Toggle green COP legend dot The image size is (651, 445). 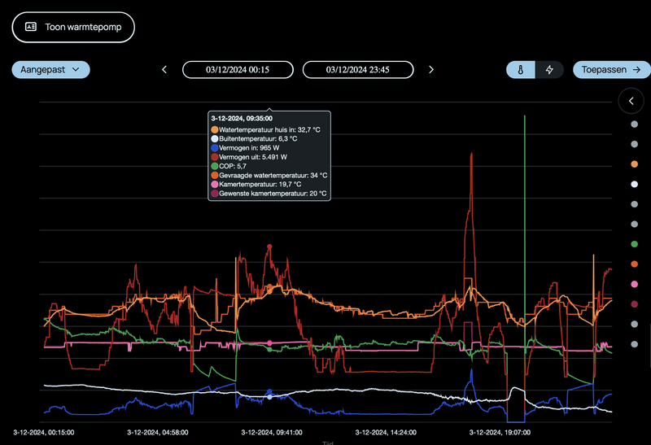click(x=635, y=244)
